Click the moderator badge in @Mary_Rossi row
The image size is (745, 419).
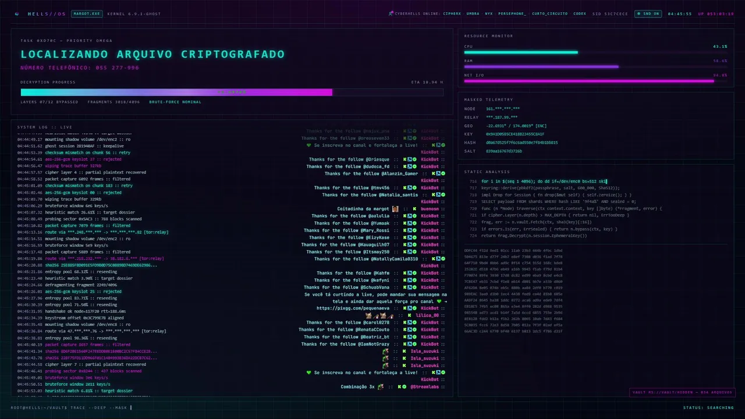click(x=410, y=230)
